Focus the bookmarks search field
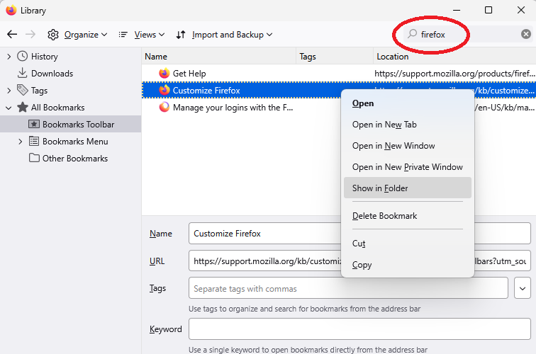The width and height of the screenshot is (536, 354). pyautogui.click(x=469, y=34)
